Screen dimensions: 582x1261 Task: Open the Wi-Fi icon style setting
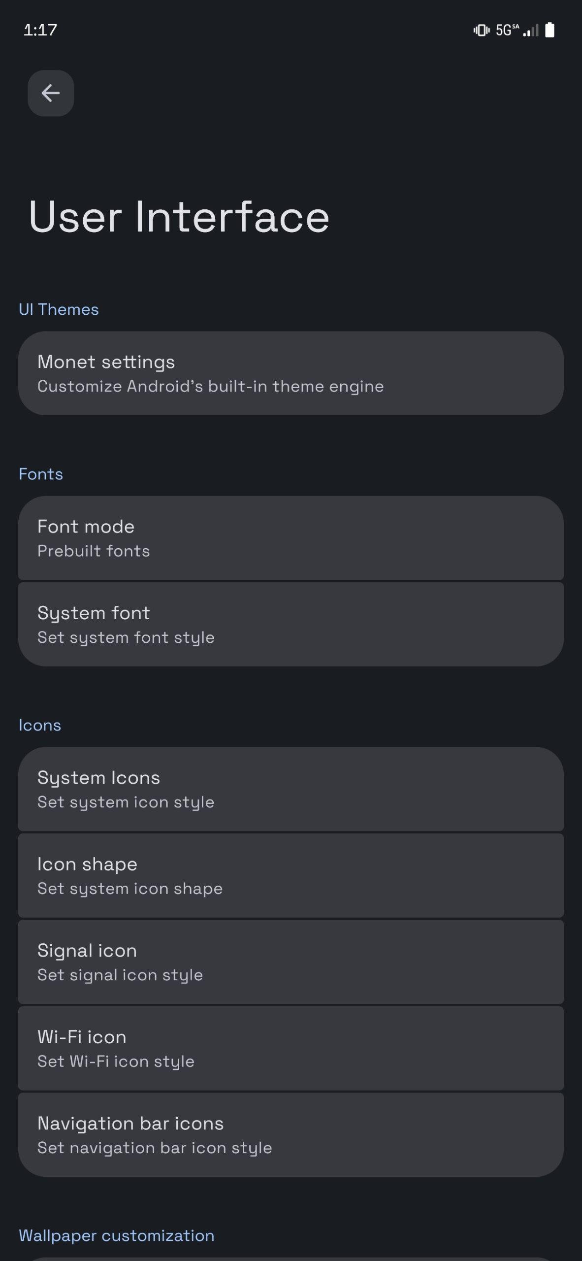coord(291,1048)
